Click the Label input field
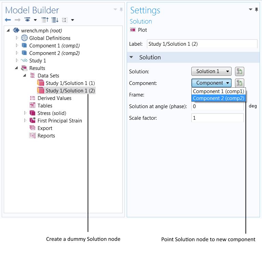Image resolution: width=262 pixels, height=263 pixels. tap(202, 44)
